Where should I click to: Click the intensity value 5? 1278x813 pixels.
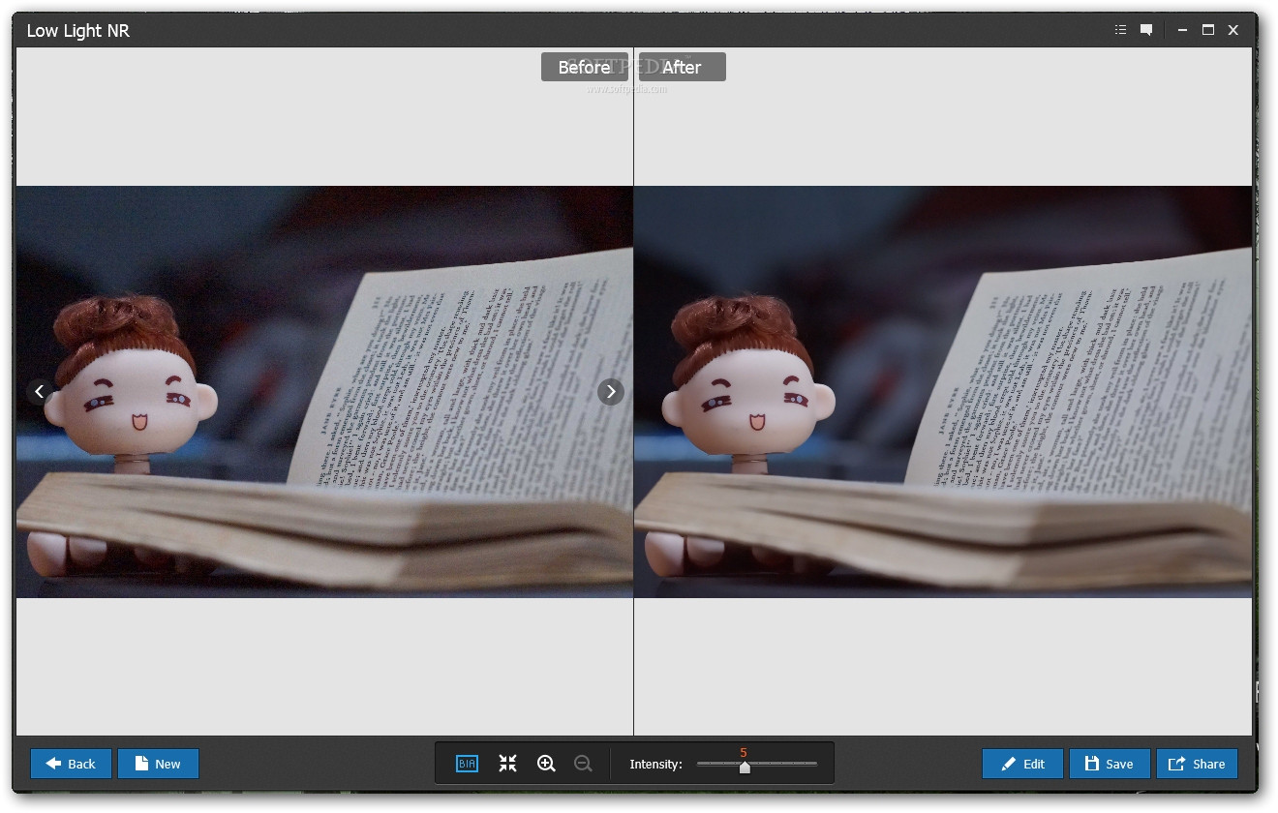coord(744,752)
